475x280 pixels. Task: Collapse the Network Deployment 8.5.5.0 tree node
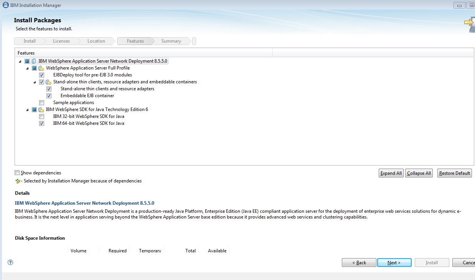click(20, 61)
